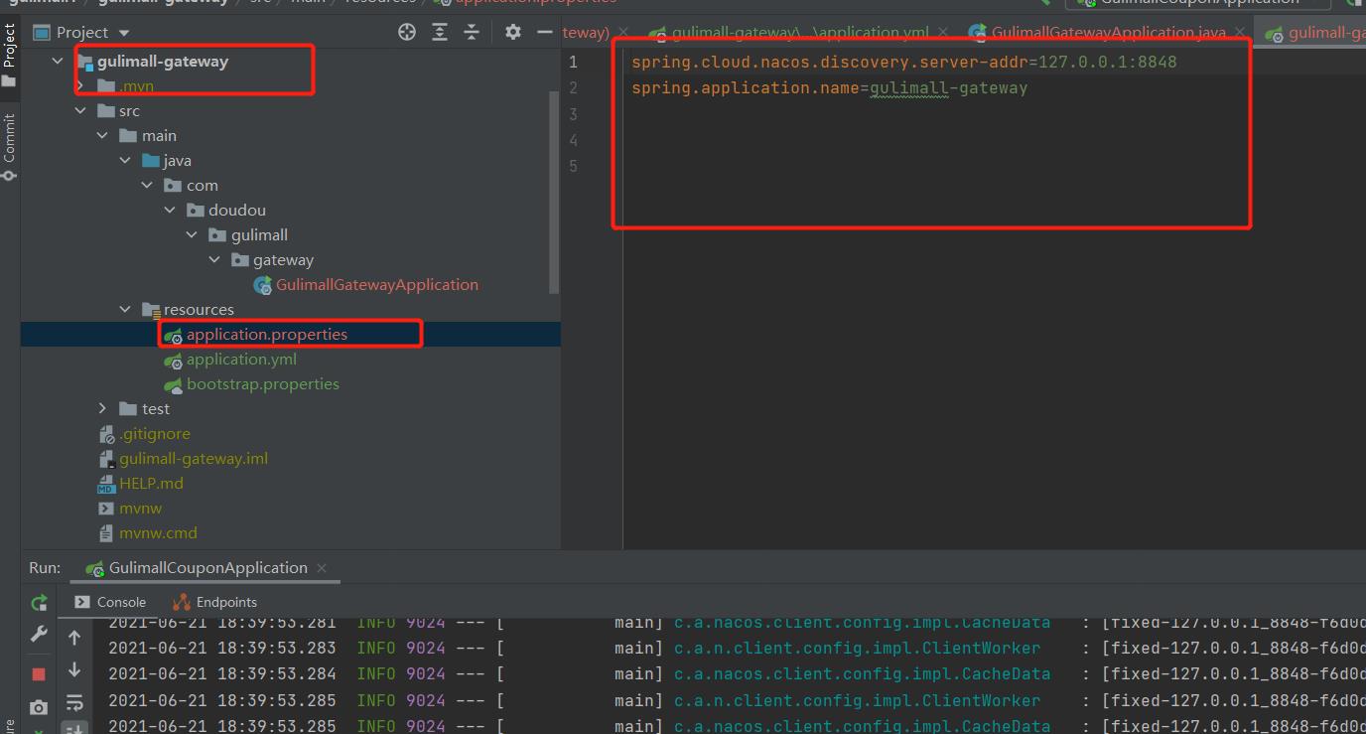This screenshot has height=734, width=1366.
Task: Collapse the main folder chevron
Action: [102, 136]
